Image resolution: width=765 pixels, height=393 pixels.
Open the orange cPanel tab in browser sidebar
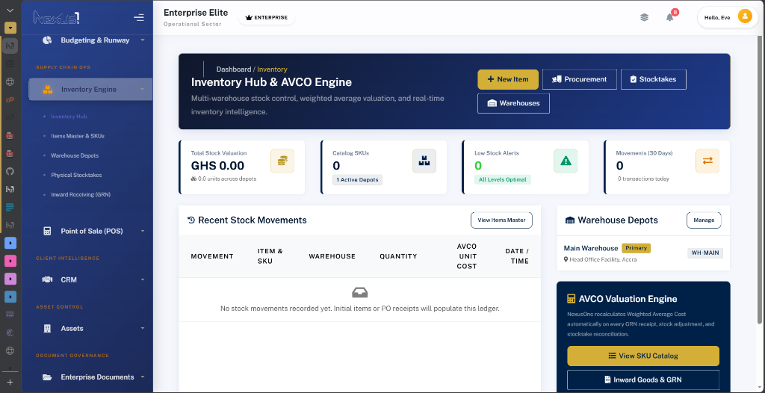(10, 99)
